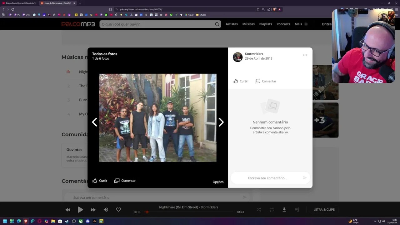Open the +3 photos thumbnail
Viewport: 400px width, 225px height.
pos(325,120)
